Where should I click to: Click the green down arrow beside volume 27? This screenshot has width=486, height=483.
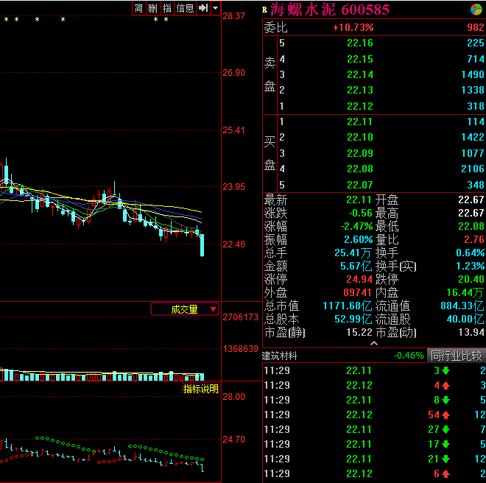(445, 429)
